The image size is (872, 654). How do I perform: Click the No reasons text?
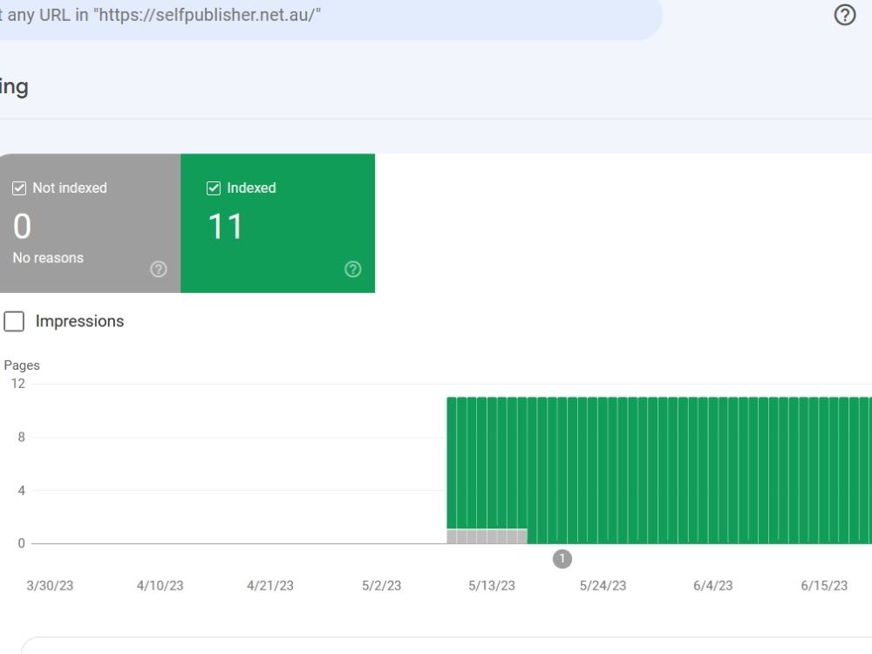pos(48,258)
